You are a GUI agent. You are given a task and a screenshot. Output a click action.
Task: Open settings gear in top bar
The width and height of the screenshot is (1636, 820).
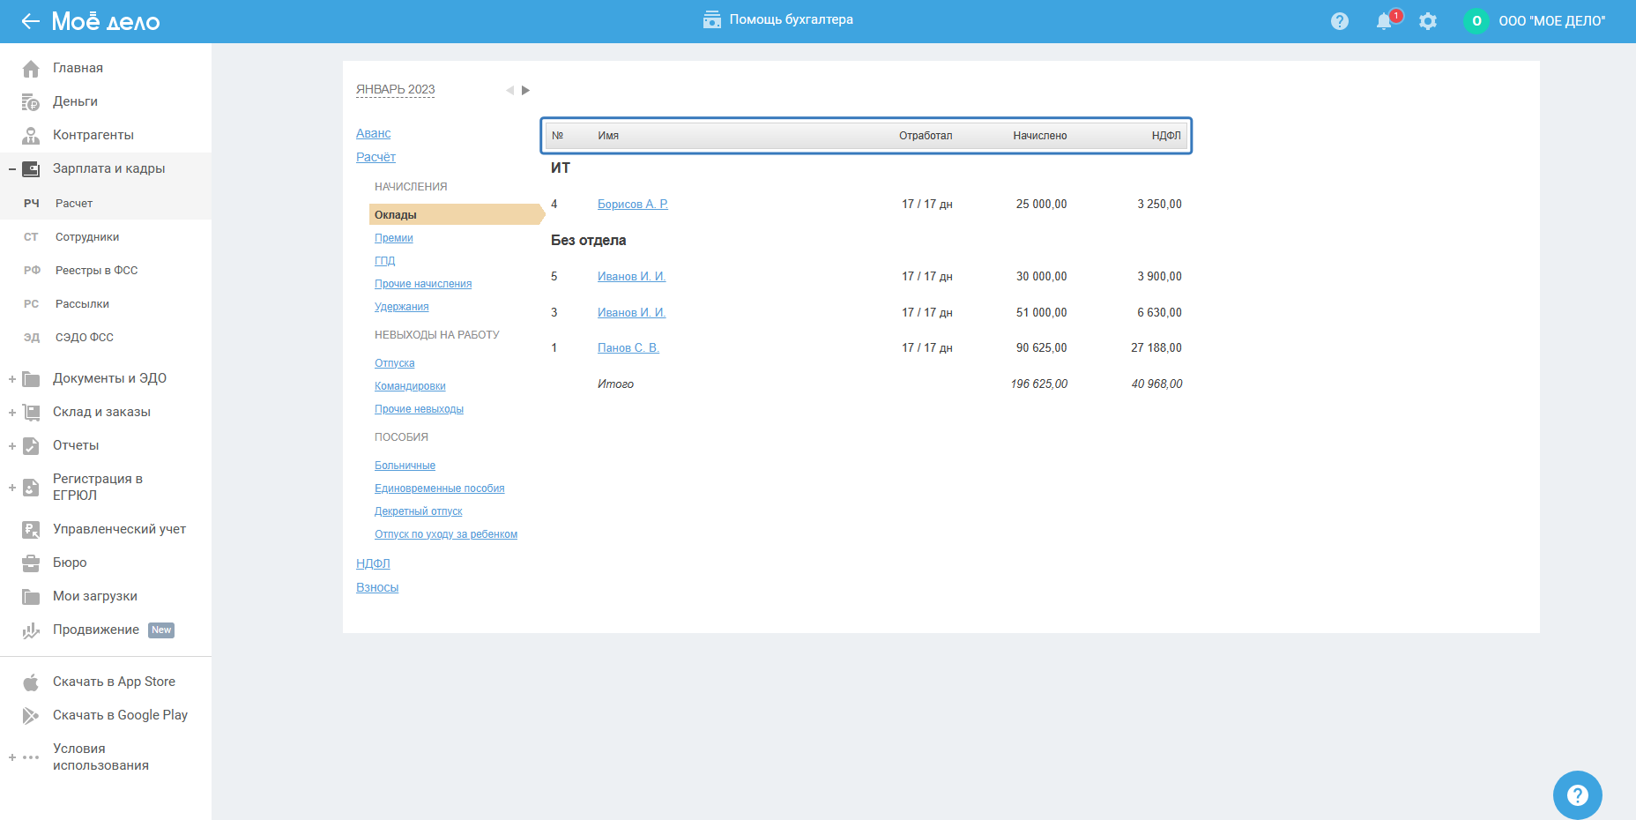tap(1428, 21)
